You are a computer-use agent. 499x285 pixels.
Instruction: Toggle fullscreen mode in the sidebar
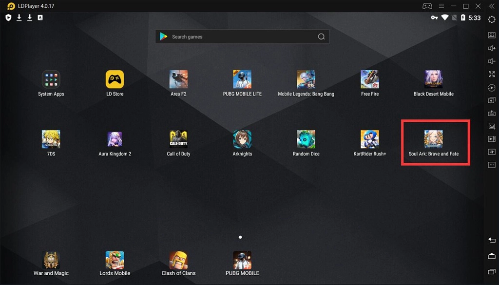[492, 75]
